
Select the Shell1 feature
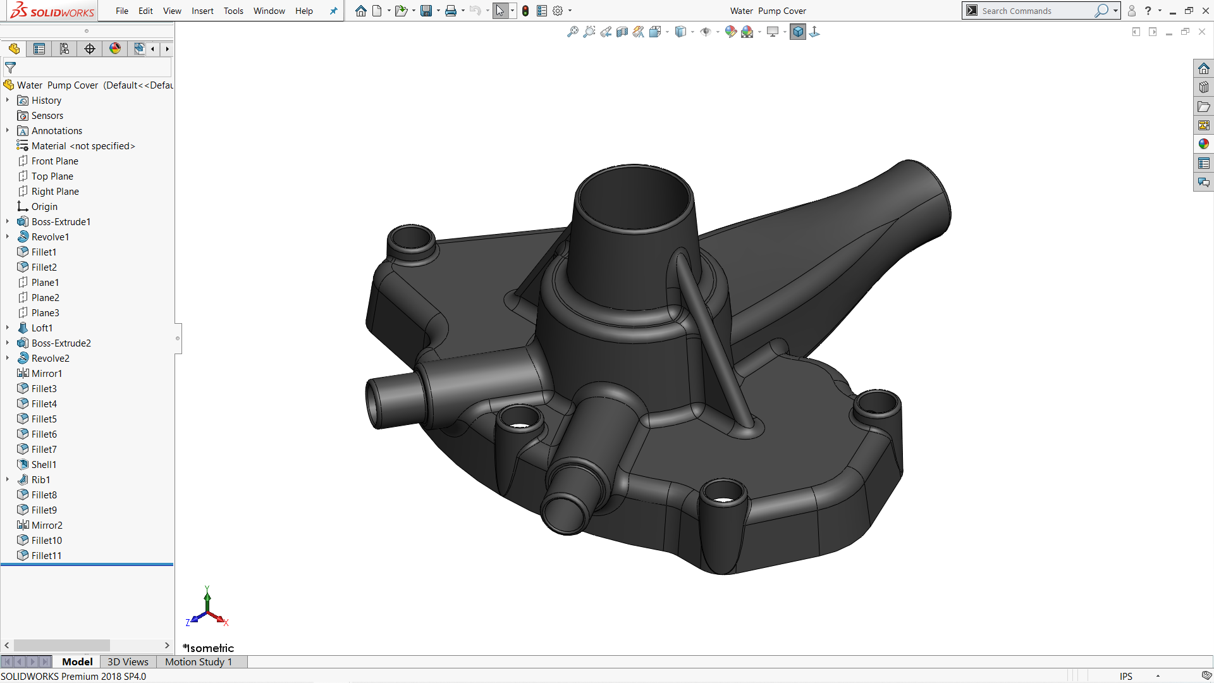tap(44, 465)
